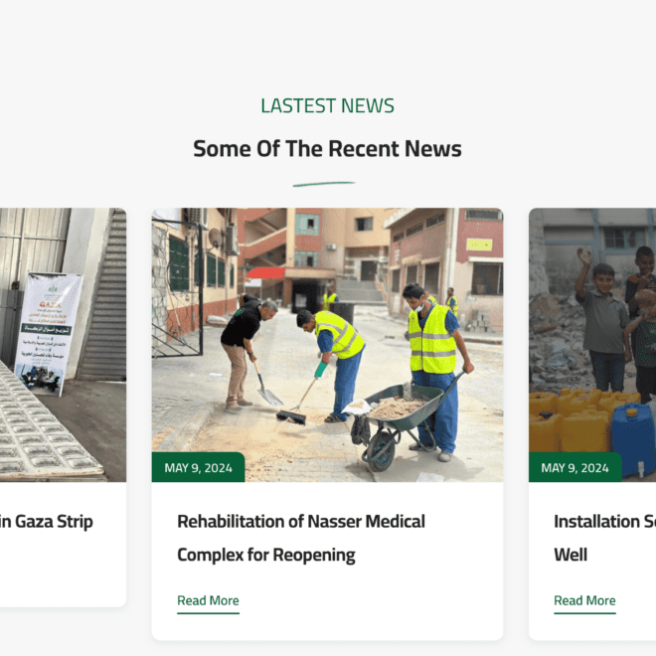656x656 pixels.
Task: Click the MAY 9, 2024 badge on the children photo
Action: click(x=574, y=467)
